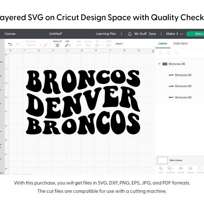Viewport: 204px width, 204px height.
Task: Click the Save button
Action: click(152, 34)
